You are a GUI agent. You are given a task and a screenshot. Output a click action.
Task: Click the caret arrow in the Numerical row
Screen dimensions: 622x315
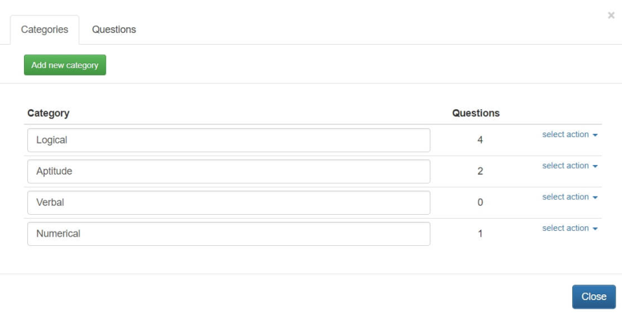[595, 229]
